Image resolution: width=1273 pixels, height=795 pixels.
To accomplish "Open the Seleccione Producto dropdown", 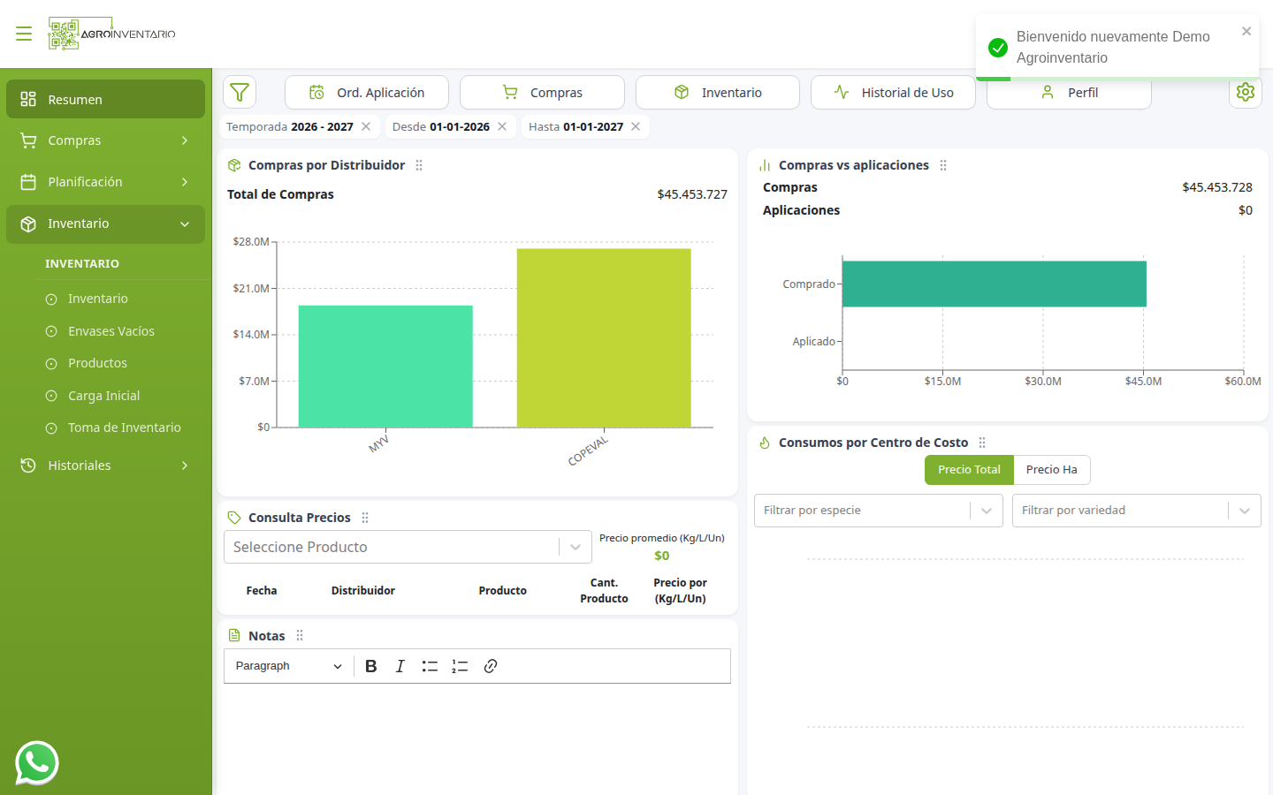I will pos(408,547).
